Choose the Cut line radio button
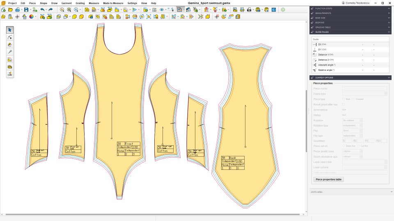 (x=359, y=146)
